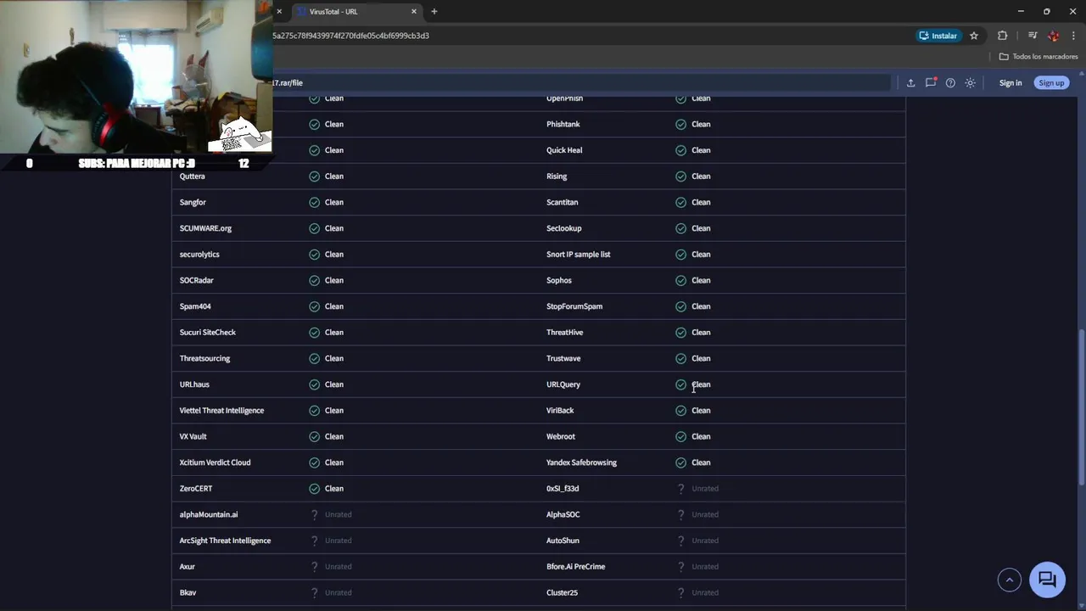Select the Phishtank vendor name
The height and width of the screenshot is (611, 1086).
click(x=563, y=124)
